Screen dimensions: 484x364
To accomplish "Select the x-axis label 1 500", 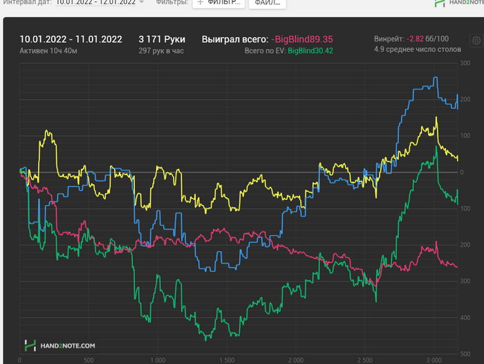I will (x=227, y=361).
